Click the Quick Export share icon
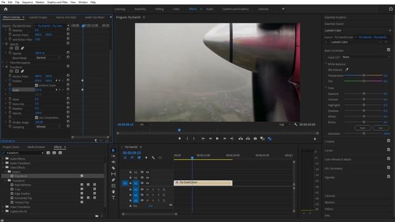Image resolution: width=395 pixels, height=222 pixels. (x=391, y=9)
